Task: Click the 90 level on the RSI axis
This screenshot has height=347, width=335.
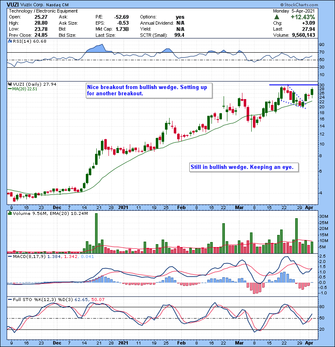Action: coord(322,45)
